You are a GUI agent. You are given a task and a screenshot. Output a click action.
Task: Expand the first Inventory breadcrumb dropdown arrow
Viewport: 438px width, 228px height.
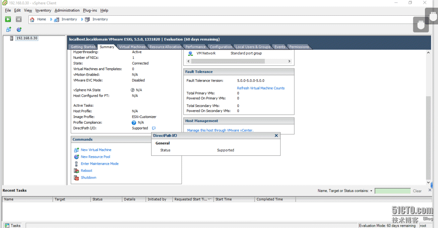click(x=82, y=19)
